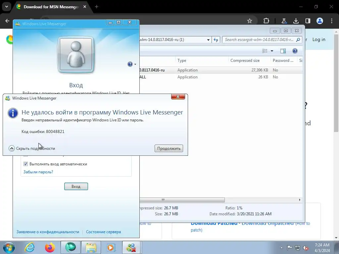Bookmark page with the star icon
This screenshot has width=339, height=254.
coord(250,21)
